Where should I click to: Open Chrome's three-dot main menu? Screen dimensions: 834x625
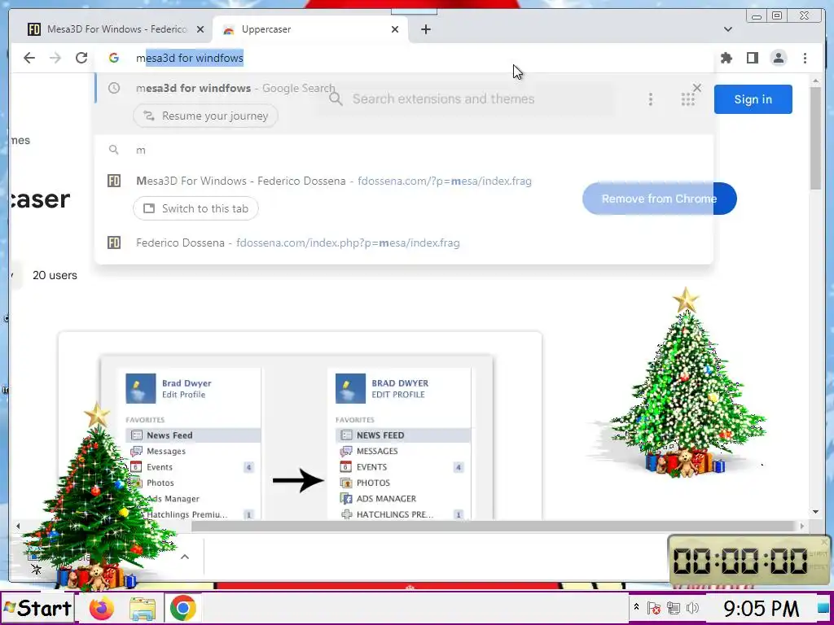click(805, 58)
